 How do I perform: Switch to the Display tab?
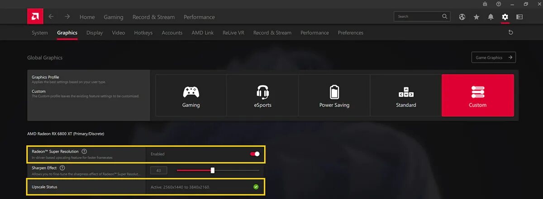(95, 32)
